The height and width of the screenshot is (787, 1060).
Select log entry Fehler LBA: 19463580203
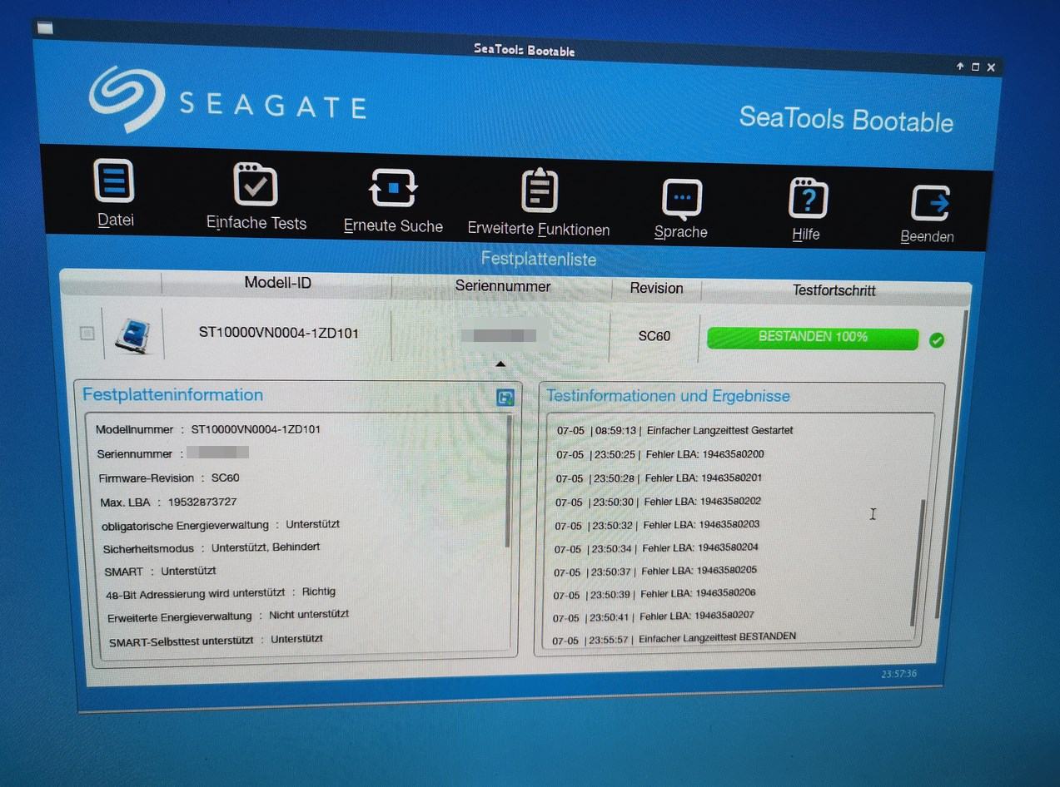tap(658, 525)
